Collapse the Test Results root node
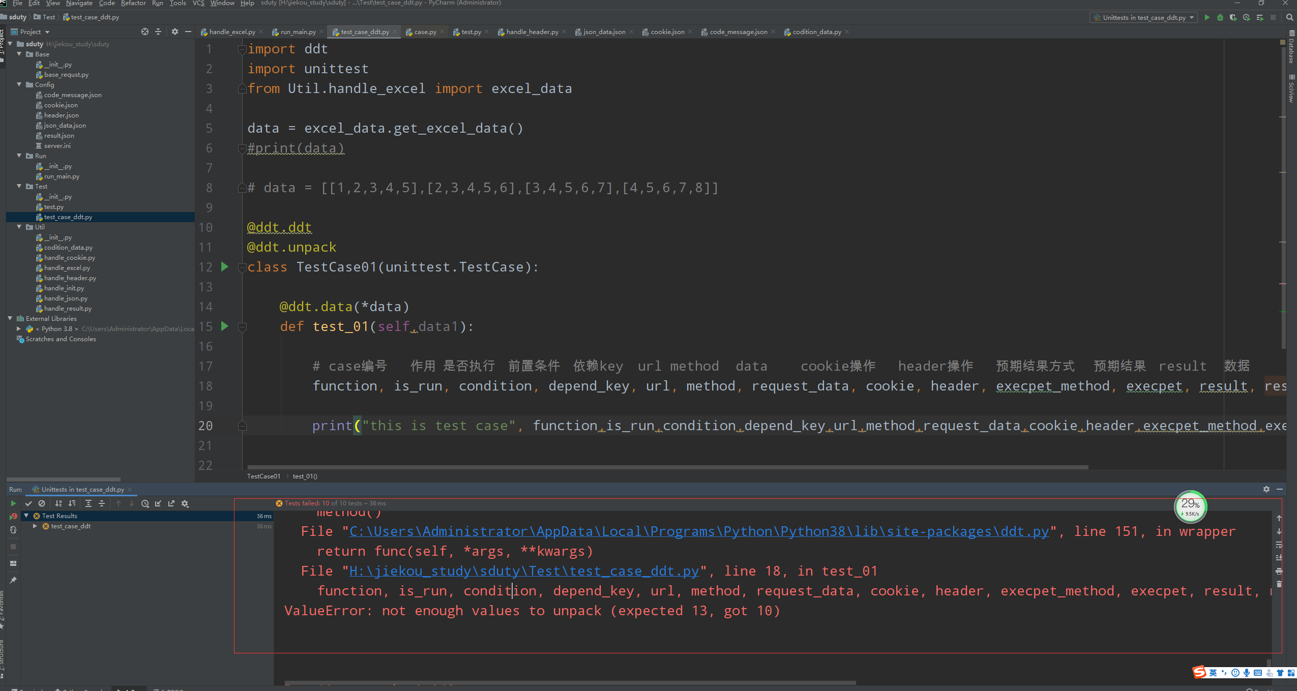This screenshot has width=1297, height=691. click(x=26, y=516)
